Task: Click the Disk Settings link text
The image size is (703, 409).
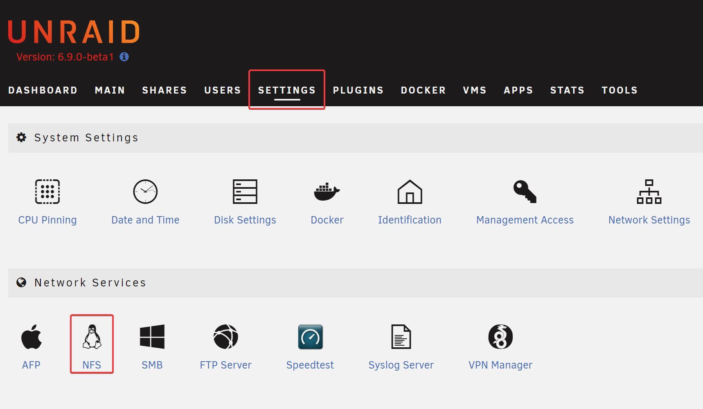Action: 245,220
